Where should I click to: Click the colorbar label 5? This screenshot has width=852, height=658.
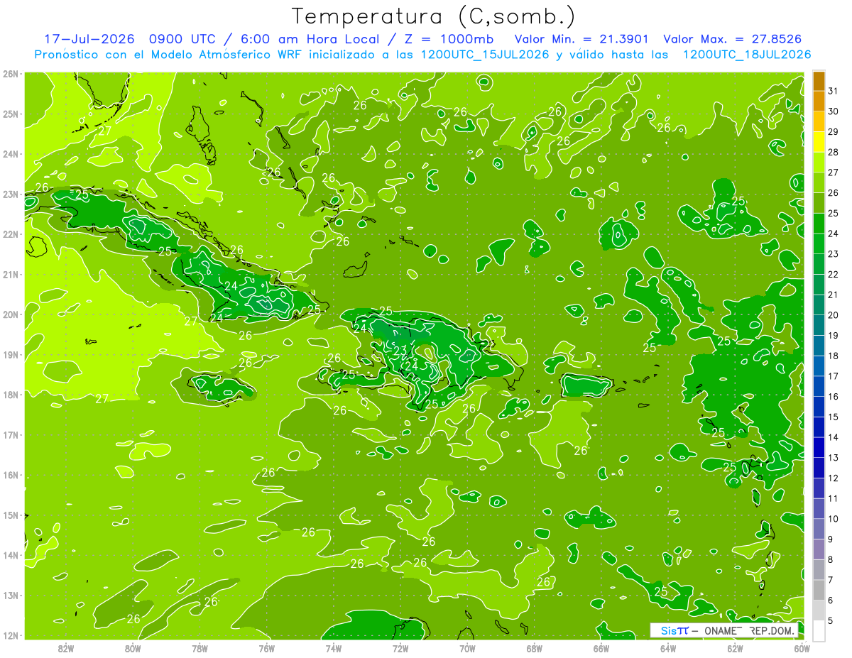831,621
